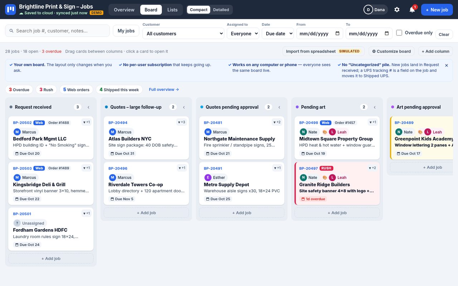
Task: Create a job with New job button
Action: click(x=437, y=10)
